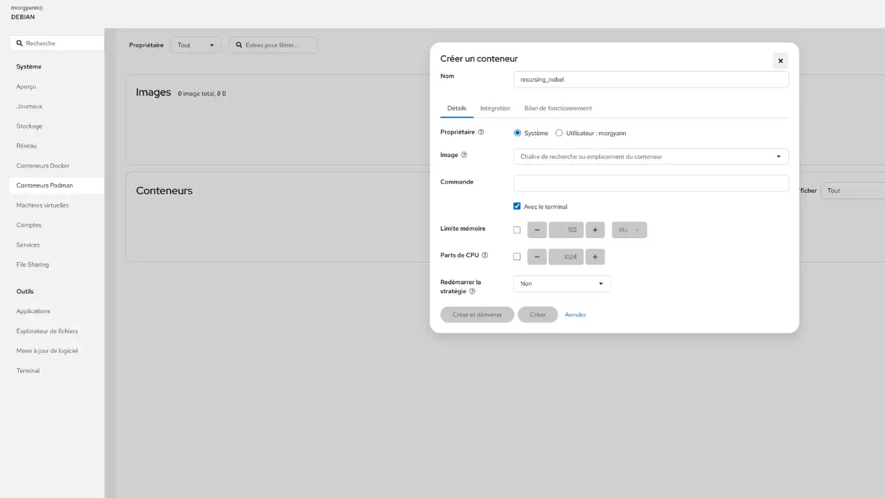Click the help icon next to Parts de CPU

click(x=485, y=255)
